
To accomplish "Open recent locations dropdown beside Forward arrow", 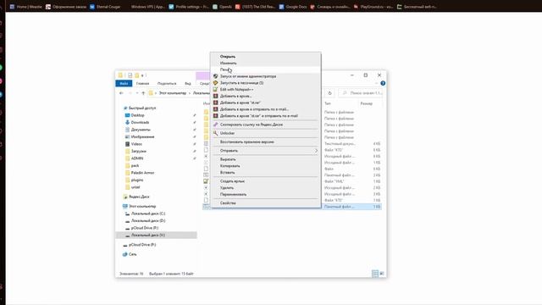I will pos(137,93).
